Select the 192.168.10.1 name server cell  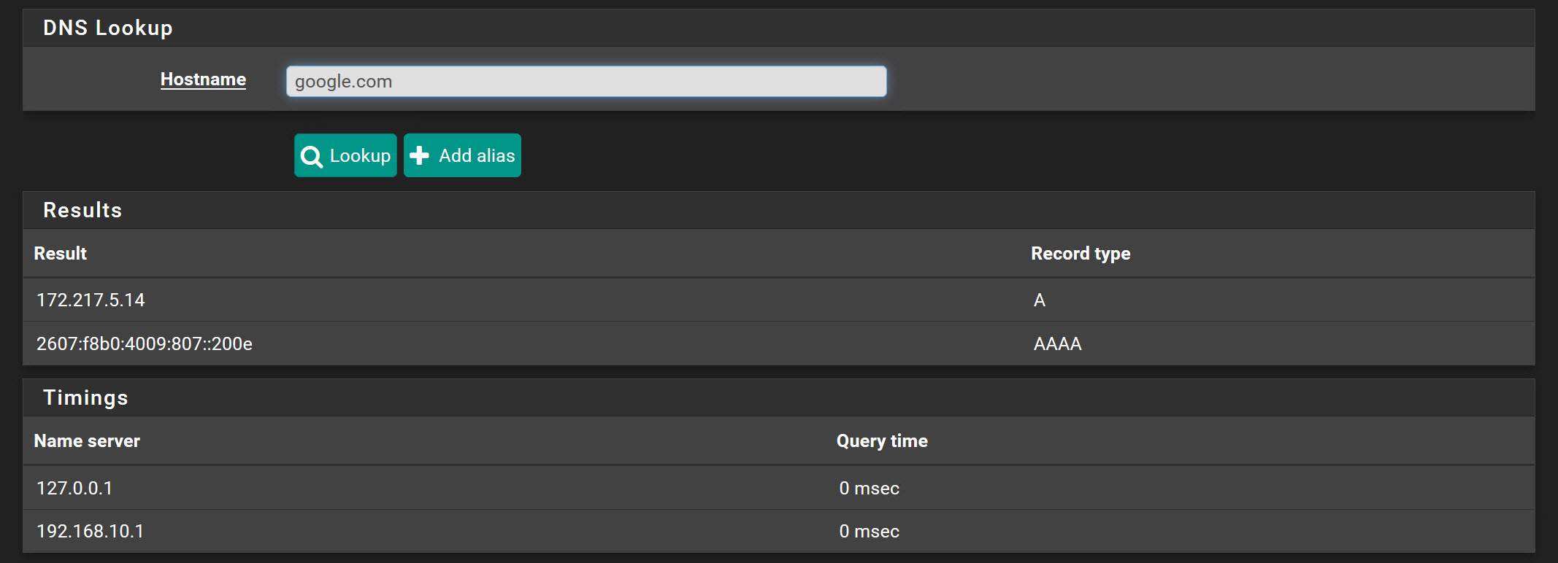point(90,531)
